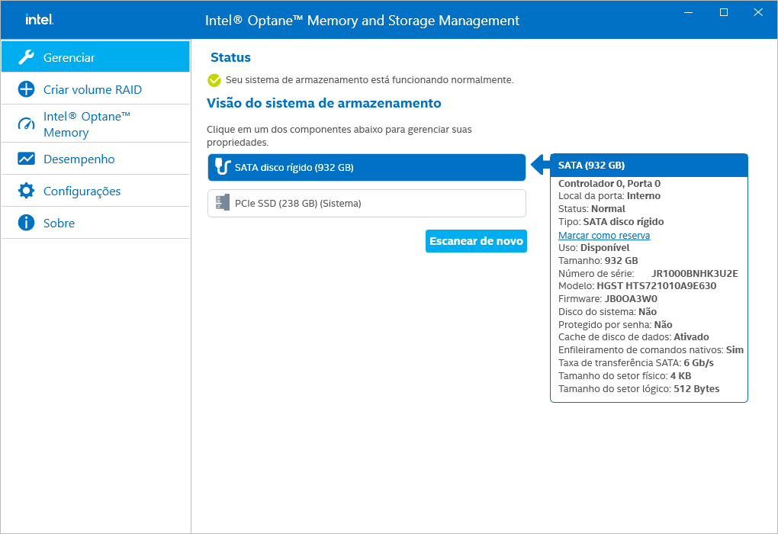Click the green status checkmark icon
The image size is (778, 534).
tap(214, 80)
